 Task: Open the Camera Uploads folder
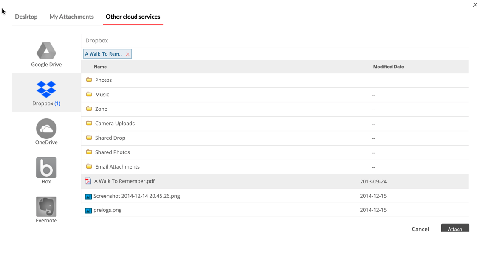[x=115, y=124]
